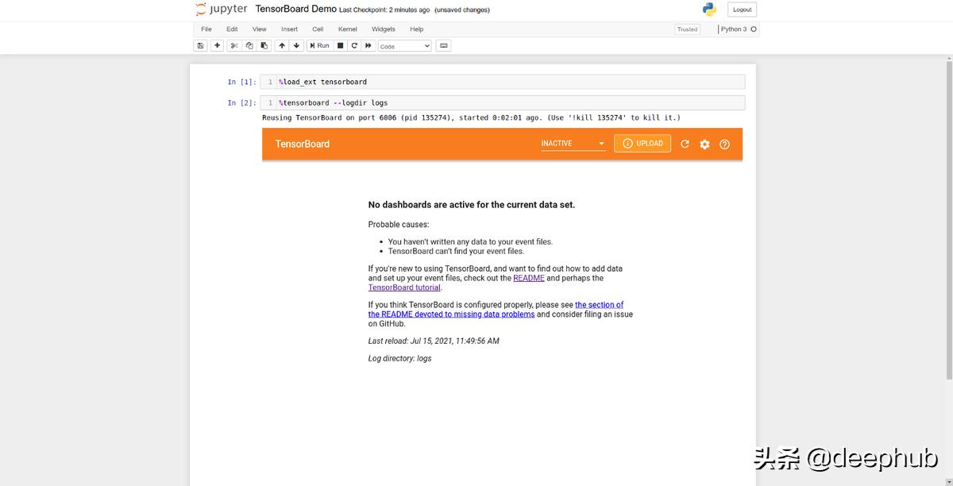
Task: Move the cell up with arrow icon
Action: tap(282, 46)
